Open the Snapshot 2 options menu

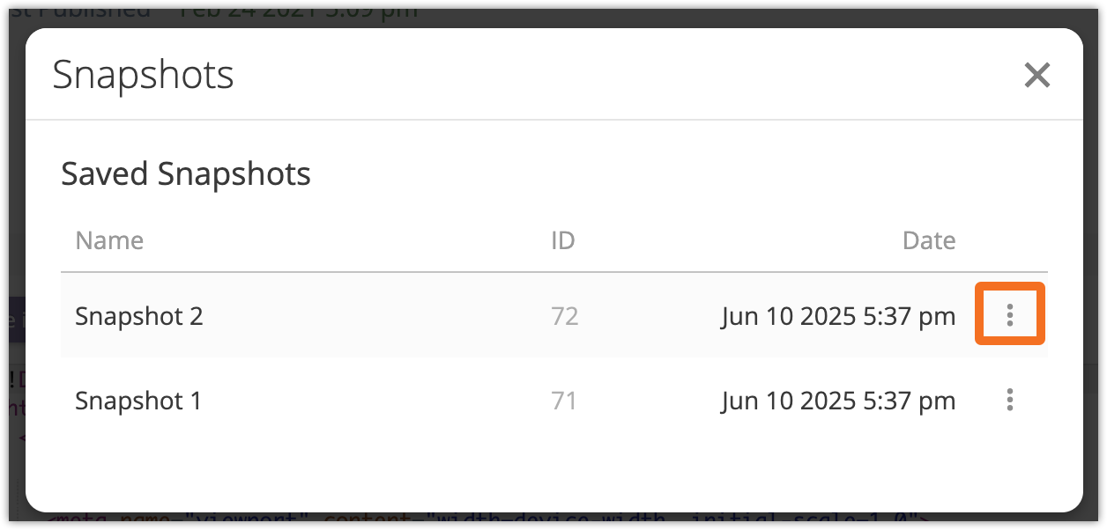[x=1009, y=314]
